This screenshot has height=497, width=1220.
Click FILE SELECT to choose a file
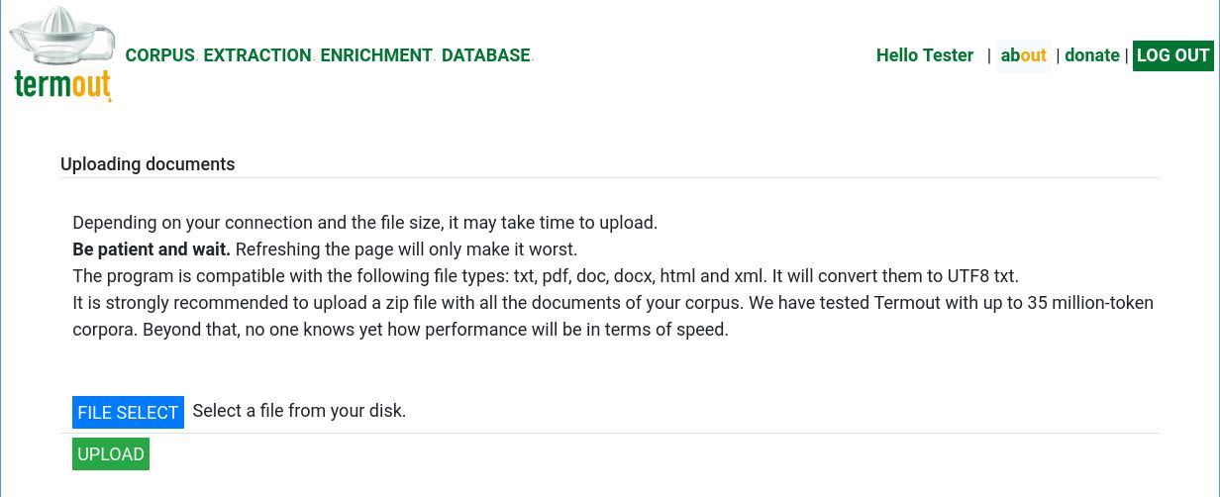click(128, 413)
